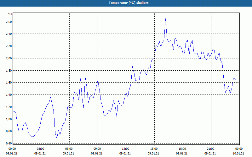The height and width of the screenshot is (157, 252).
Task: Select the 1,80 y-axis value
Action: [9, 70]
